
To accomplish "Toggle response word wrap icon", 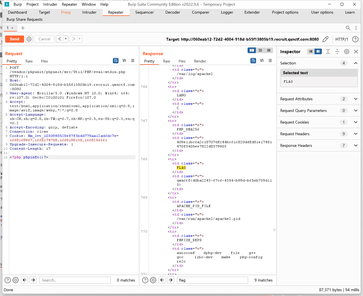I will point(253,61).
